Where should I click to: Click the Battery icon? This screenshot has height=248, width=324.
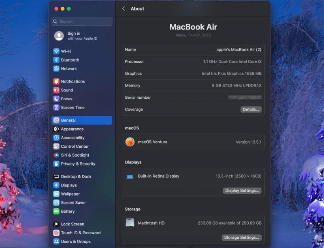pos(56,211)
